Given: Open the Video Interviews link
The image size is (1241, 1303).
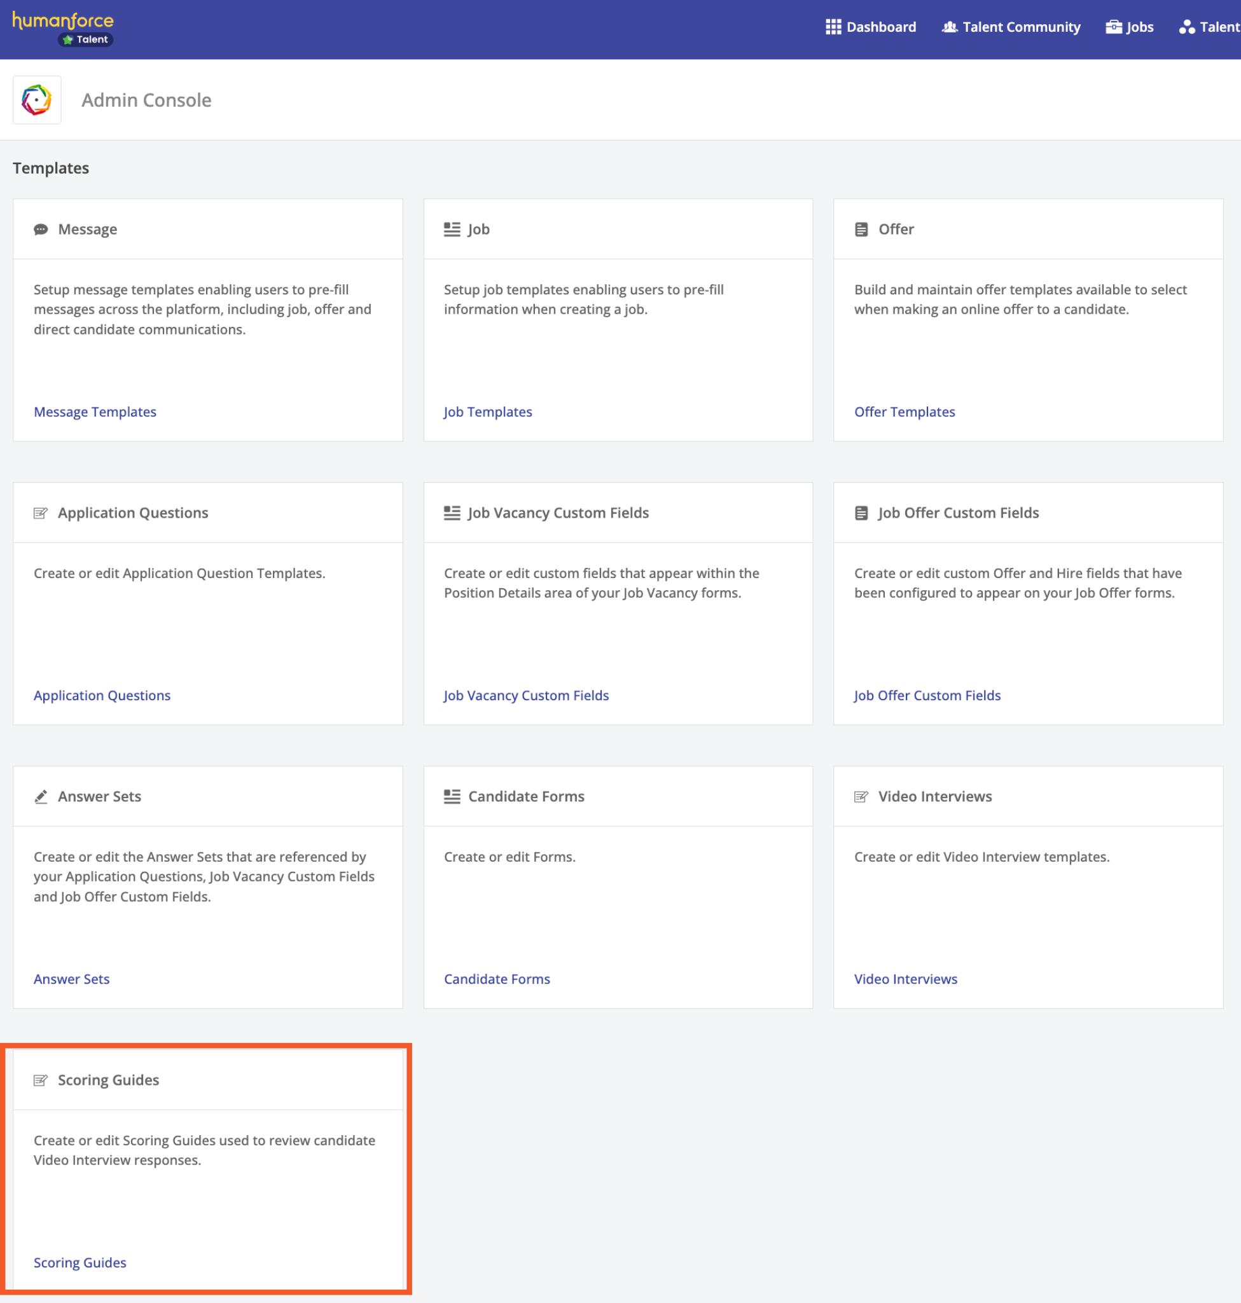Looking at the screenshot, I should (906, 979).
